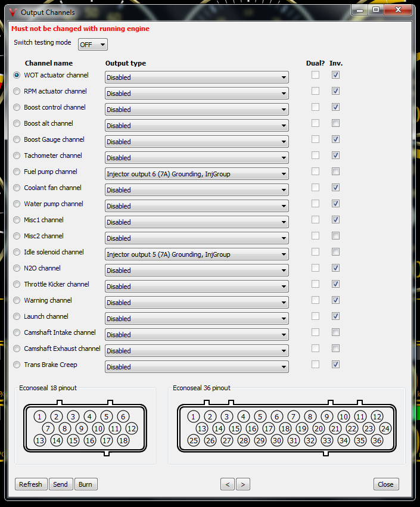The image size is (420, 507).
Task: Select the Launch channel radio button
Action: pyautogui.click(x=17, y=317)
